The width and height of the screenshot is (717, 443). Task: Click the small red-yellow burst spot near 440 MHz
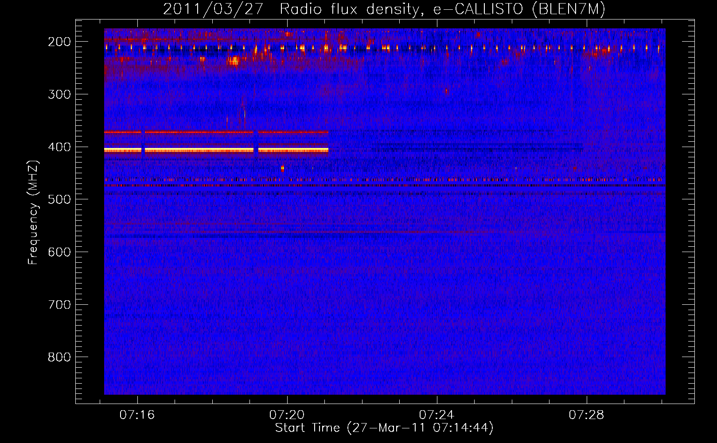282,168
